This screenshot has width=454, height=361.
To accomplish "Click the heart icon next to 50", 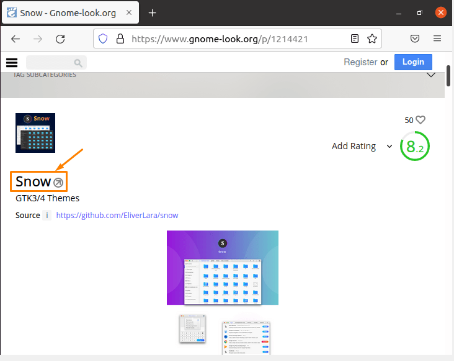I will click(421, 120).
